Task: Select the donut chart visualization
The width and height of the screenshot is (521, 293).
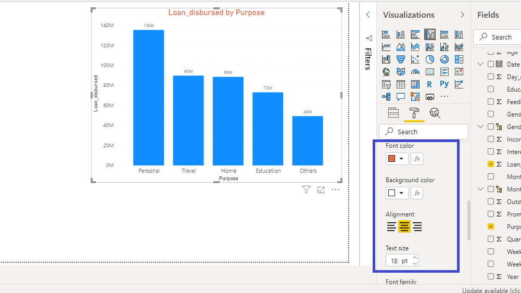Action: coord(444,59)
